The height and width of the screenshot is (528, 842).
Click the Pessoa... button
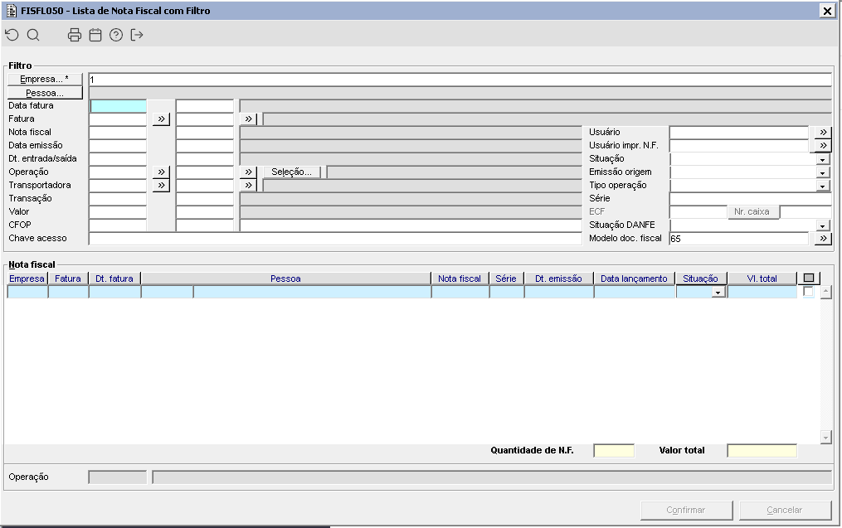point(45,93)
